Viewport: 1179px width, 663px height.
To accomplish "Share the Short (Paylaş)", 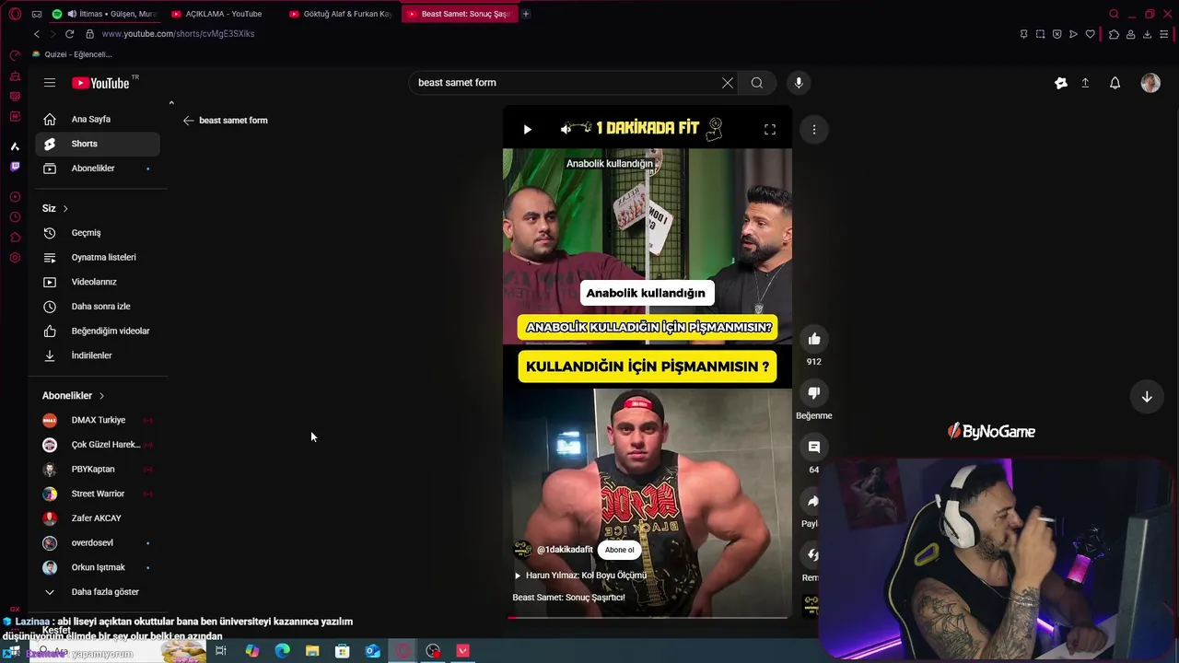I will [812, 501].
